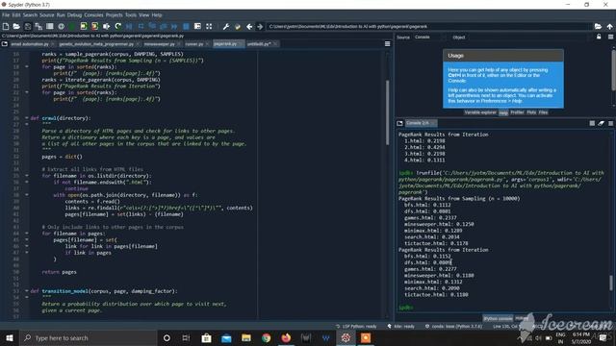The height and width of the screenshot is (346, 616).
Task: Open the Projects menu
Action: 114,15
